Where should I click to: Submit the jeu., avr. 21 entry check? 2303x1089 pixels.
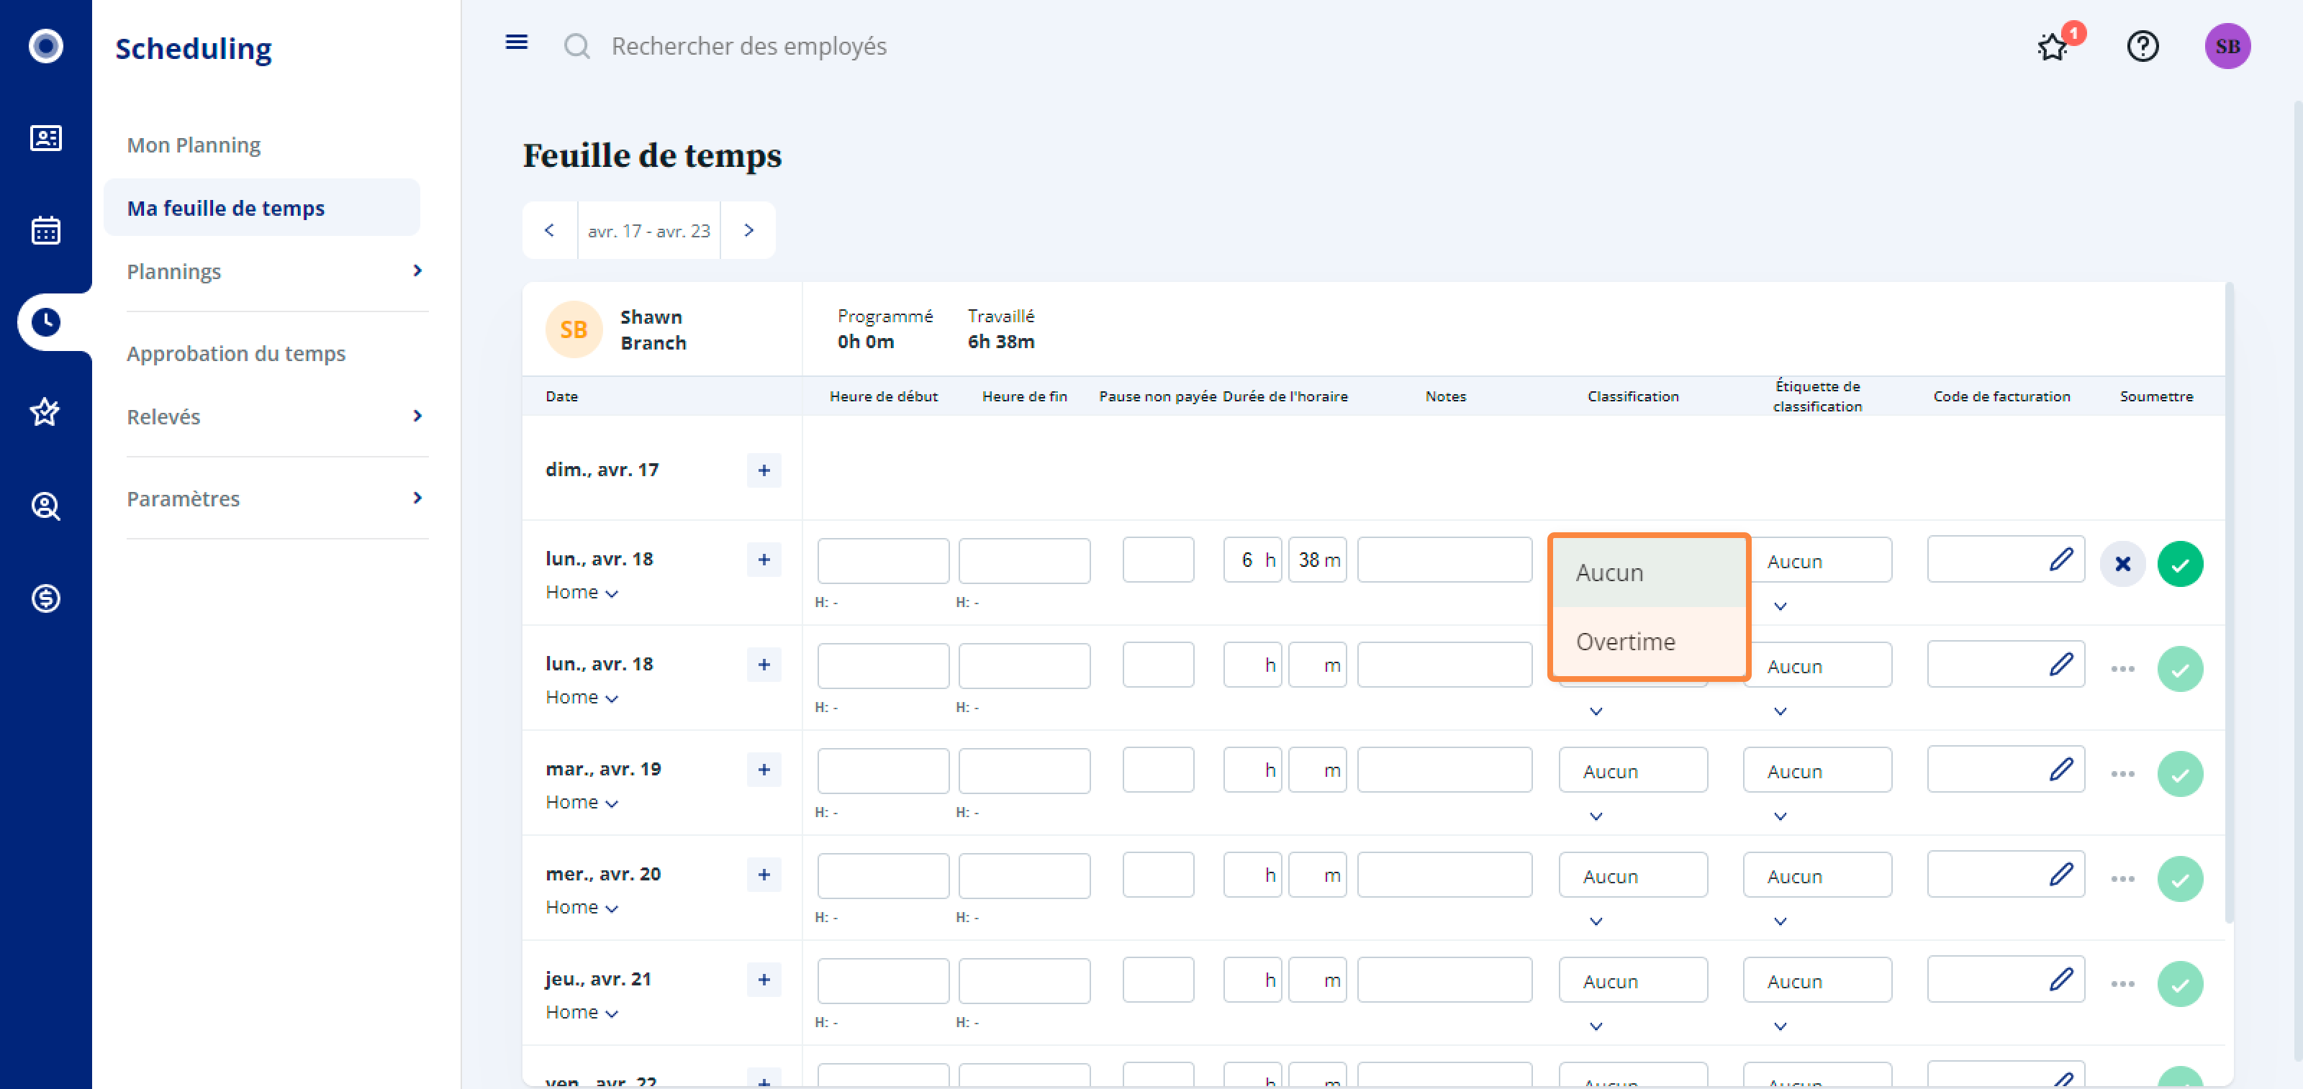(x=2180, y=985)
